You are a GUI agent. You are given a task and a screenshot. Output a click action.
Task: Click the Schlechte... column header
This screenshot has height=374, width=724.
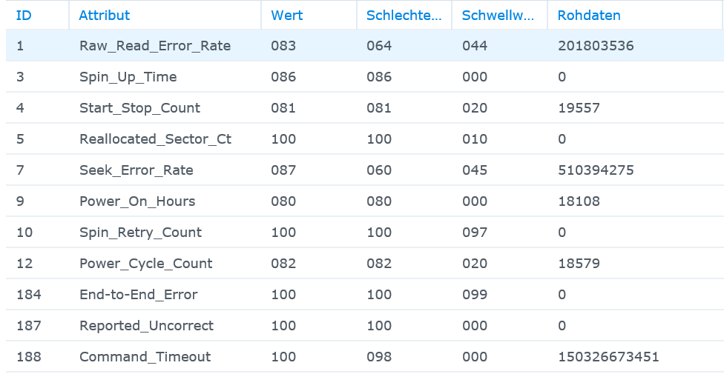pyautogui.click(x=404, y=16)
